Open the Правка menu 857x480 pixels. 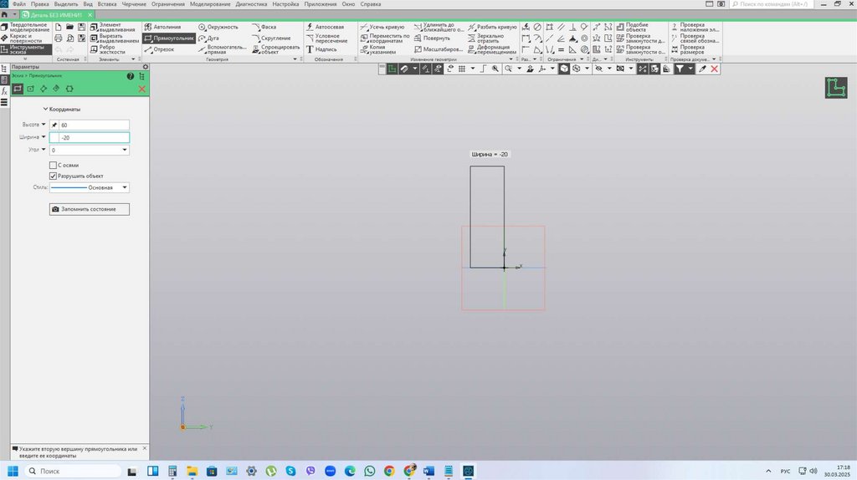pyautogui.click(x=40, y=4)
